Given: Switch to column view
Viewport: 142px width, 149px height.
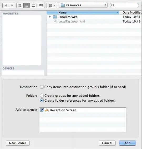Looking at the screenshot, I should point(33,5).
